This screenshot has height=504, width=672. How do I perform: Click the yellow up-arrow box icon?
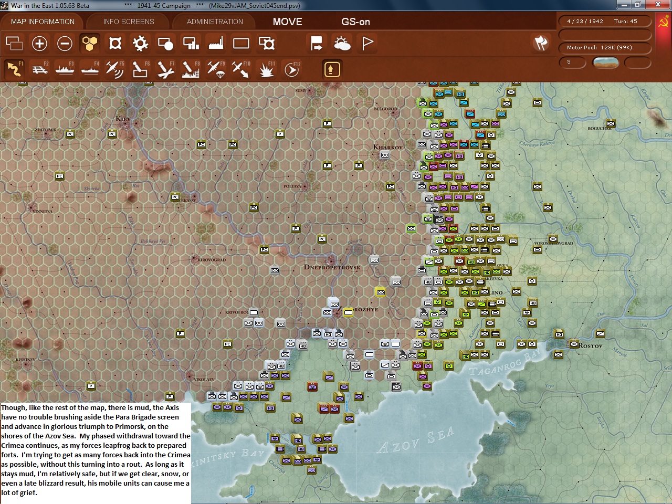tap(331, 69)
